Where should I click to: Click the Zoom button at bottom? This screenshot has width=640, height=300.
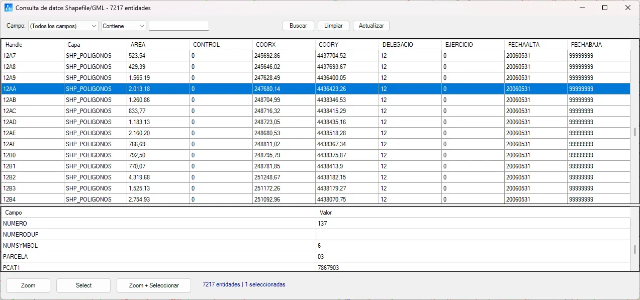click(x=28, y=285)
